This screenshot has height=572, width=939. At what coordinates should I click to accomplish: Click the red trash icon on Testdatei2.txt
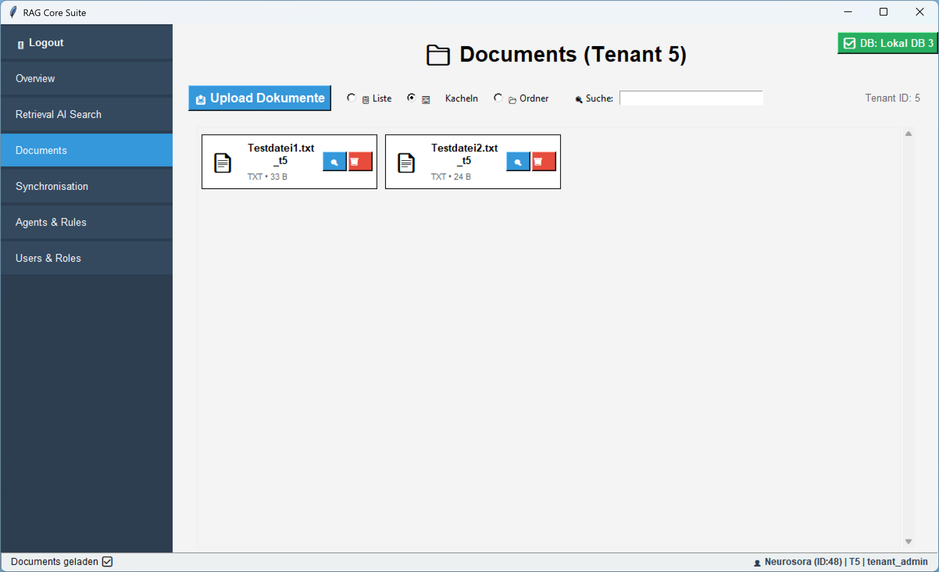coord(543,161)
